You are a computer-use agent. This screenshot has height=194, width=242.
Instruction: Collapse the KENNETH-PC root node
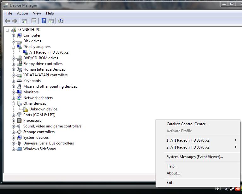(7, 30)
